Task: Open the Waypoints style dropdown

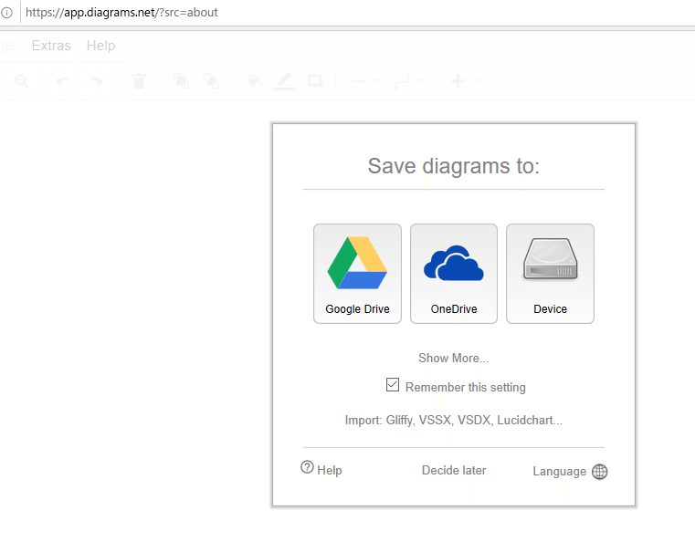Action: [408, 81]
